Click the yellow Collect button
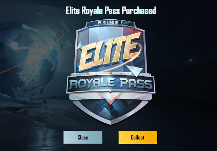Viewport: 217px width, 151px height. tap(138, 137)
